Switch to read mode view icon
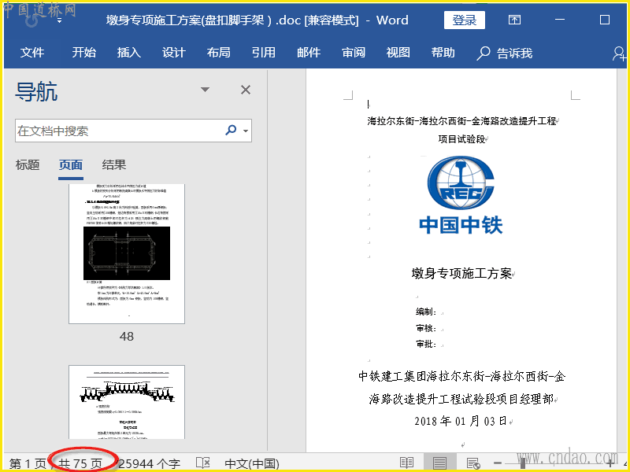Screen dimensions: 630x472 [407, 463]
